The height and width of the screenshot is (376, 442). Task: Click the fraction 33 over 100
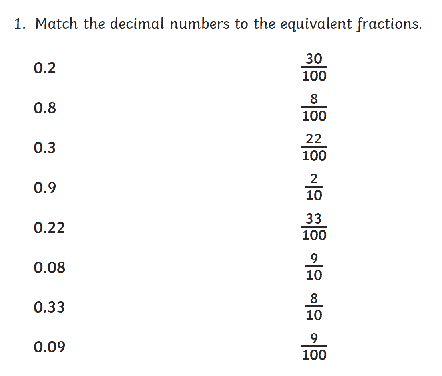tap(314, 227)
